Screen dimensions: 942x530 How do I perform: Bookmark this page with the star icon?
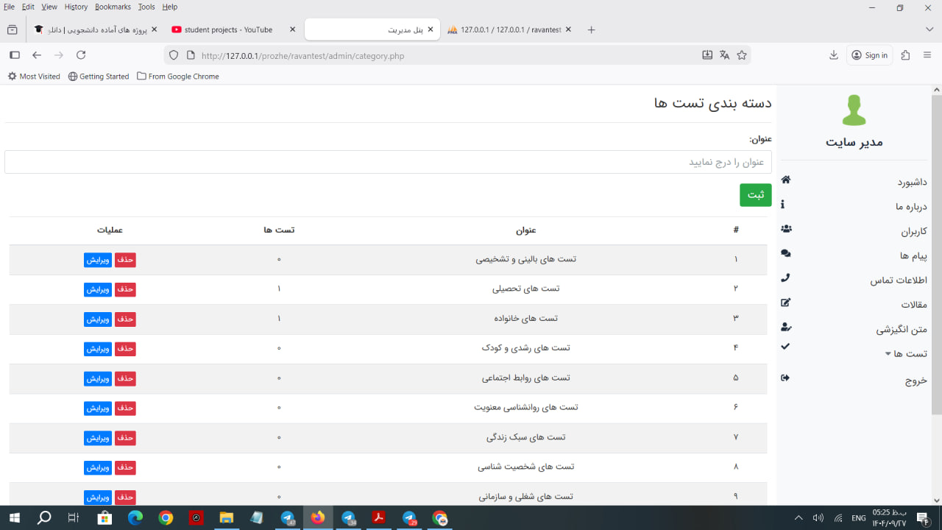(x=742, y=55)
